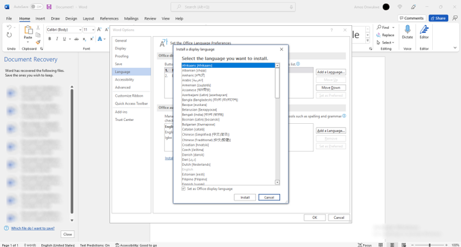This screenshot has width=461, height=247.
Task: Switch to Read Mode view icon
Action: pyautogui.click(x=380, y=245)
